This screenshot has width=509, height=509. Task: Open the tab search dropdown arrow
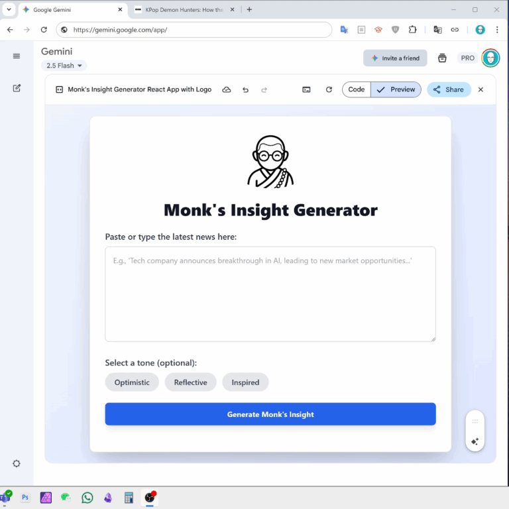(9, 9)
